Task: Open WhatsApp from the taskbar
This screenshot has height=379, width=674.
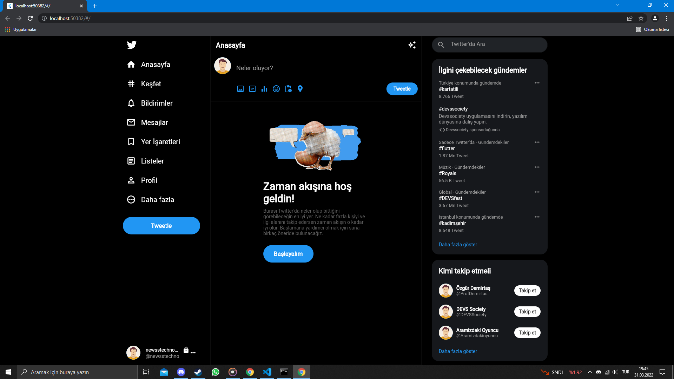Action: coord(216,372)
